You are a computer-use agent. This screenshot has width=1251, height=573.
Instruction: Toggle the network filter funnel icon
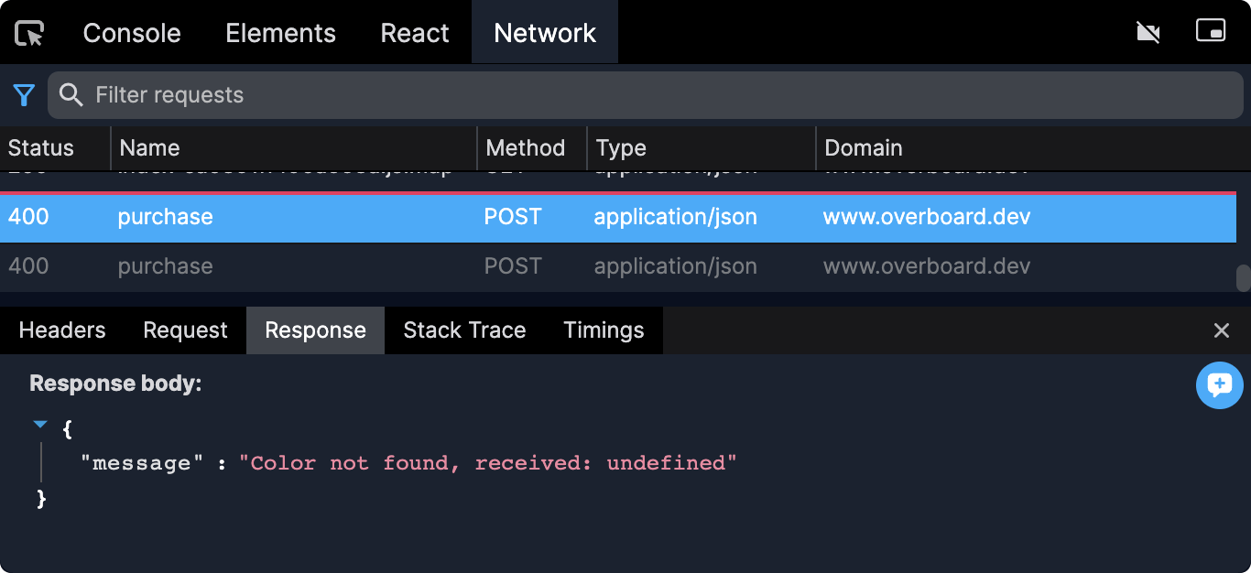coord(24,95)
